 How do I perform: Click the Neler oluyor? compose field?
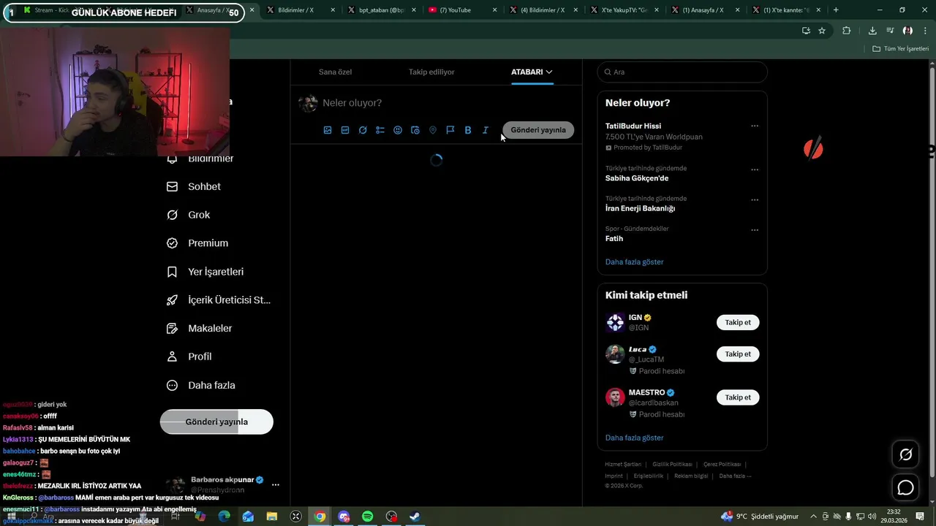tap(450, 103)
